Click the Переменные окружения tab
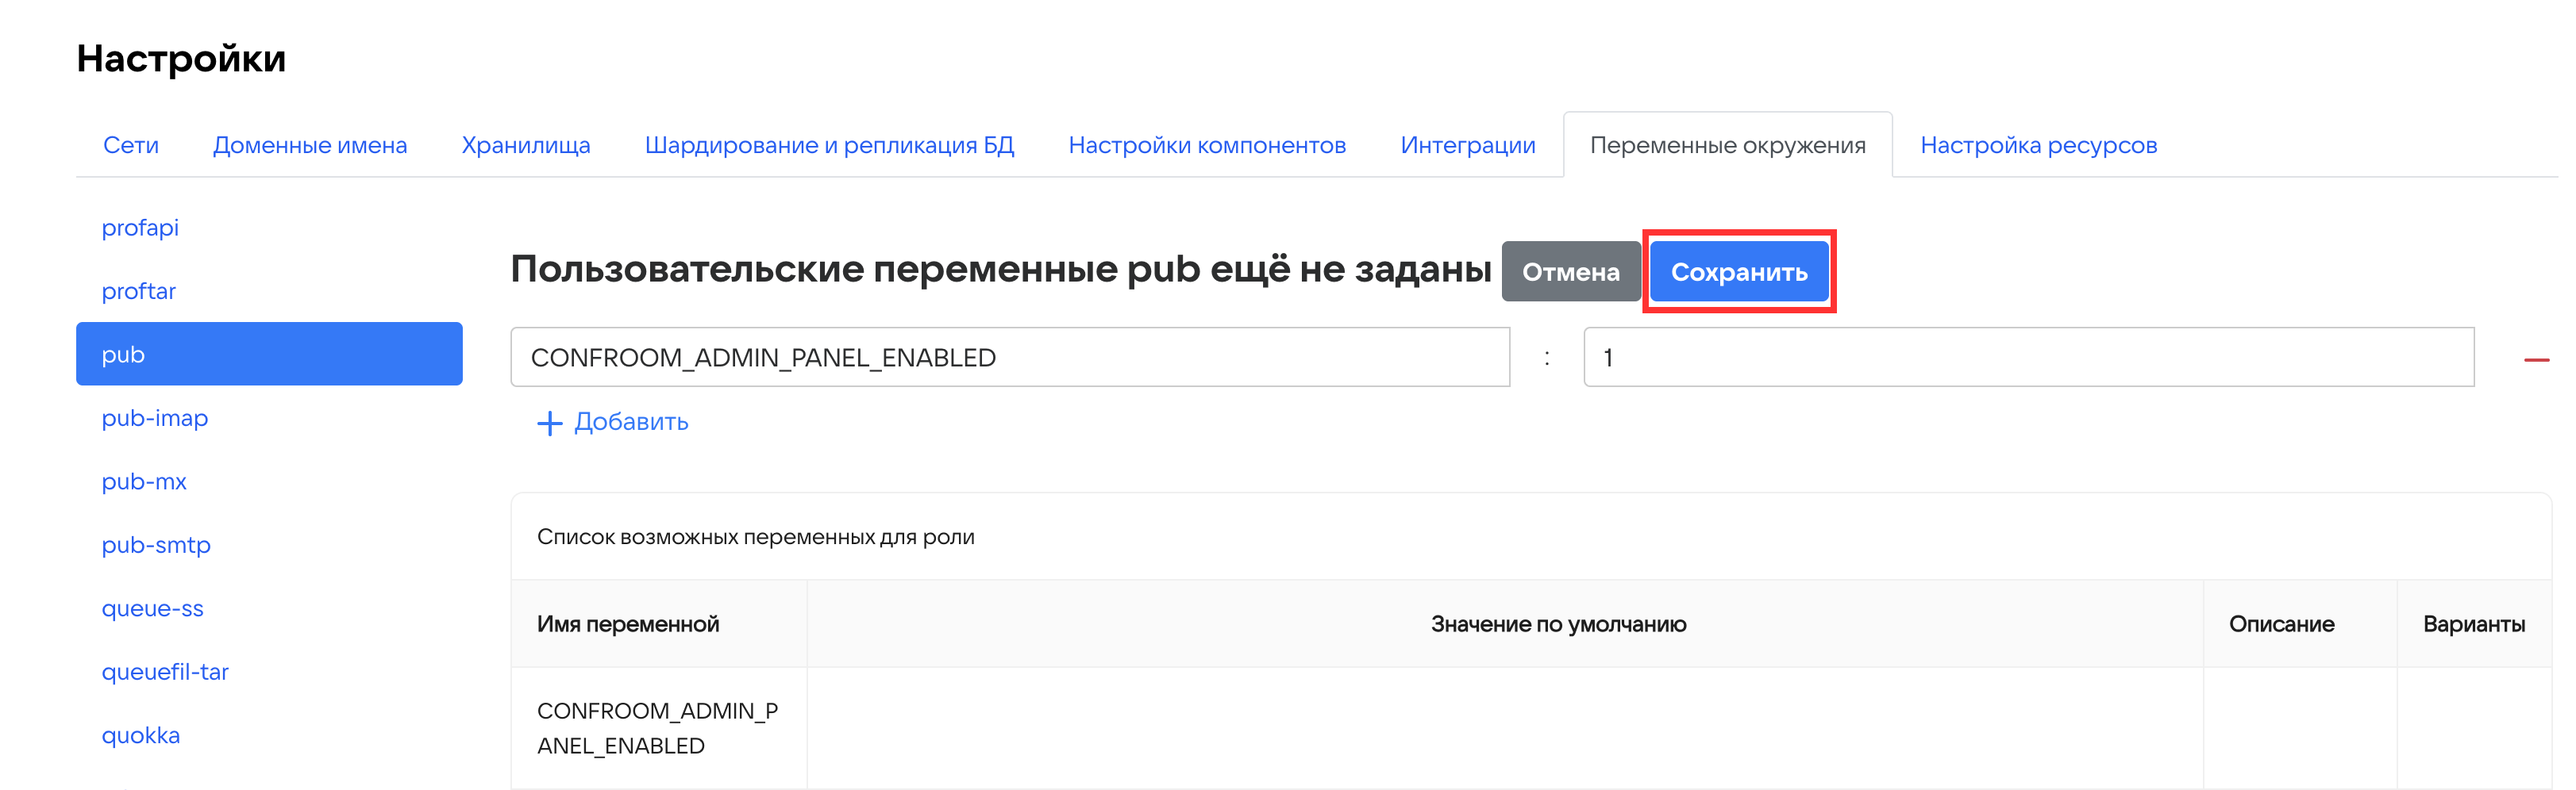 (x=1727, y=146)
